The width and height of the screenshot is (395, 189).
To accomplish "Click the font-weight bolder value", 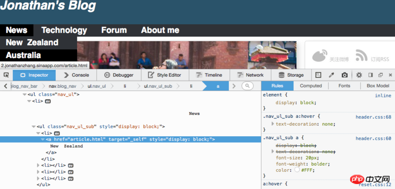I will click(320, 164).
